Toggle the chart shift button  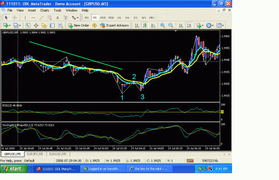pyautogui.click(x=189, y=25)
